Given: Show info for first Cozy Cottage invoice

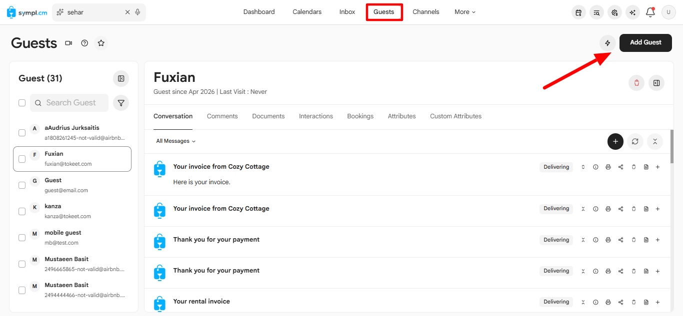Looking at the screenshot, I should click(x=595, y=167).
